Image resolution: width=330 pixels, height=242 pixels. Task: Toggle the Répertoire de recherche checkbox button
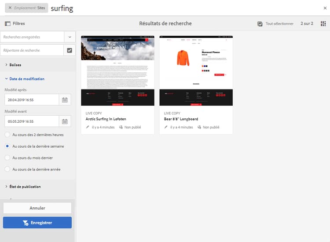click(x=70, y=50)
